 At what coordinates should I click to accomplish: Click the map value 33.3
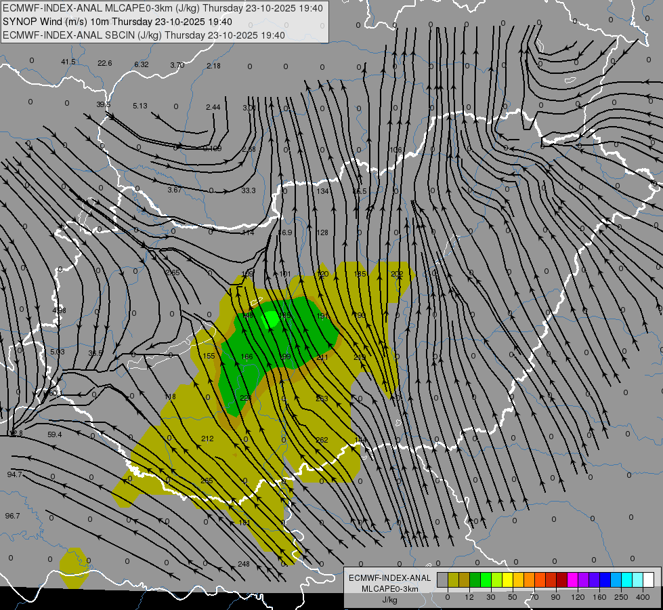(249, 190)
